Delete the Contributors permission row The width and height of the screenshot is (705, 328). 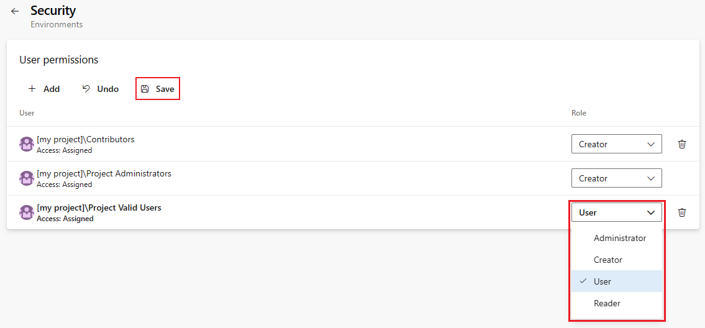point(682,144)
